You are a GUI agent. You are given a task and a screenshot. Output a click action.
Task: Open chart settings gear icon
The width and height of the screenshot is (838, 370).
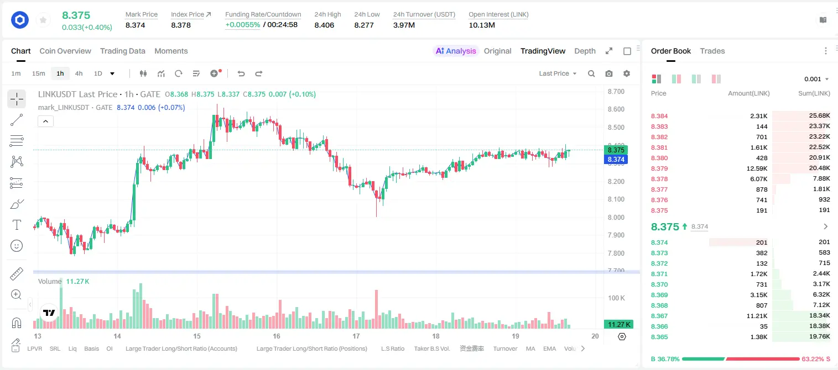click(x=627, y=73)
